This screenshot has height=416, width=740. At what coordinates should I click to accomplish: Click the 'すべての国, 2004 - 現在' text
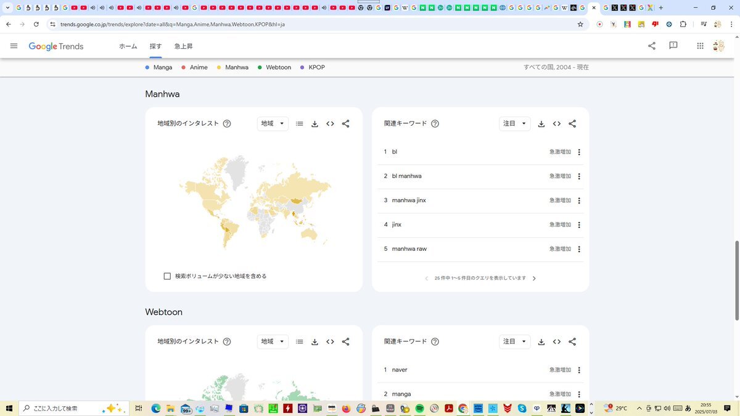[556, 67]
